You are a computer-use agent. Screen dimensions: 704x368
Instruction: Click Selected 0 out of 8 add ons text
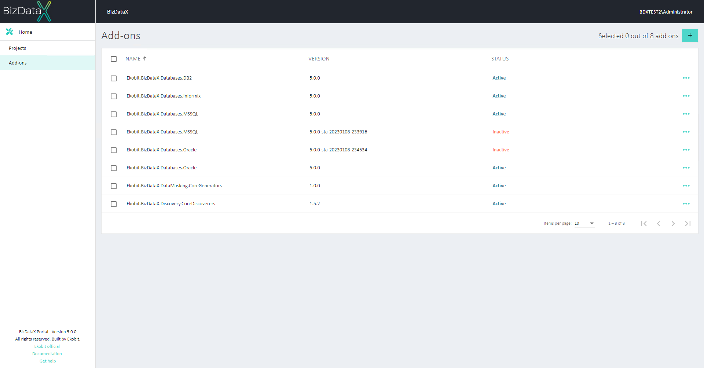[638, 36]
